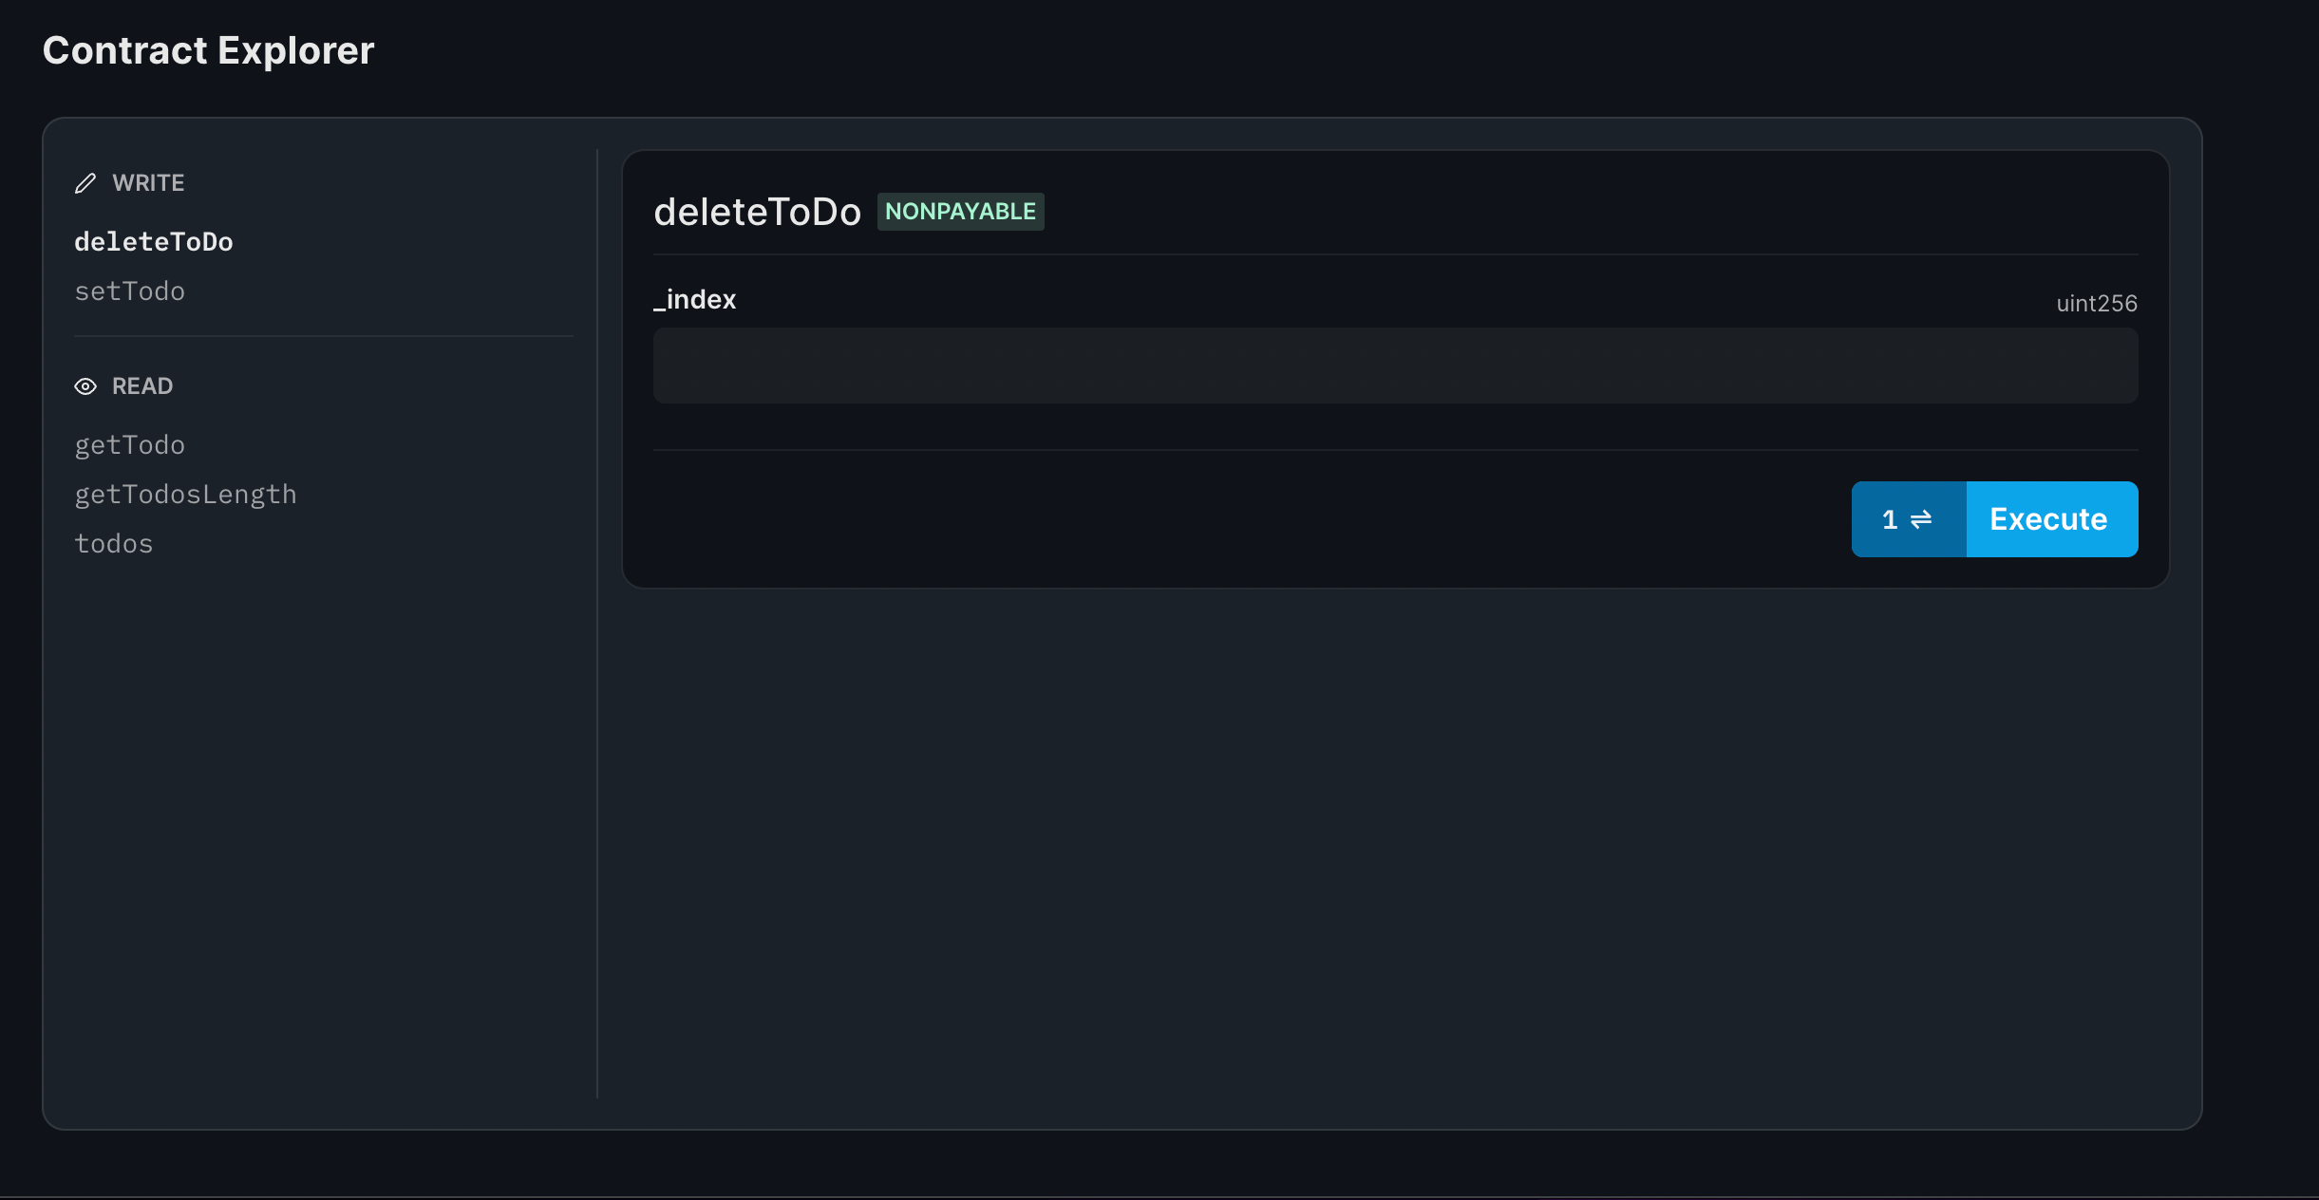Click the deleteToDo panel heading
This screenshot has height=1200, width=2319.
[757, 211]
